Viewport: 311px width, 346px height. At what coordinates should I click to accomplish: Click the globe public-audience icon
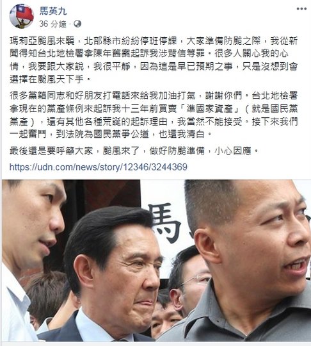77,24
